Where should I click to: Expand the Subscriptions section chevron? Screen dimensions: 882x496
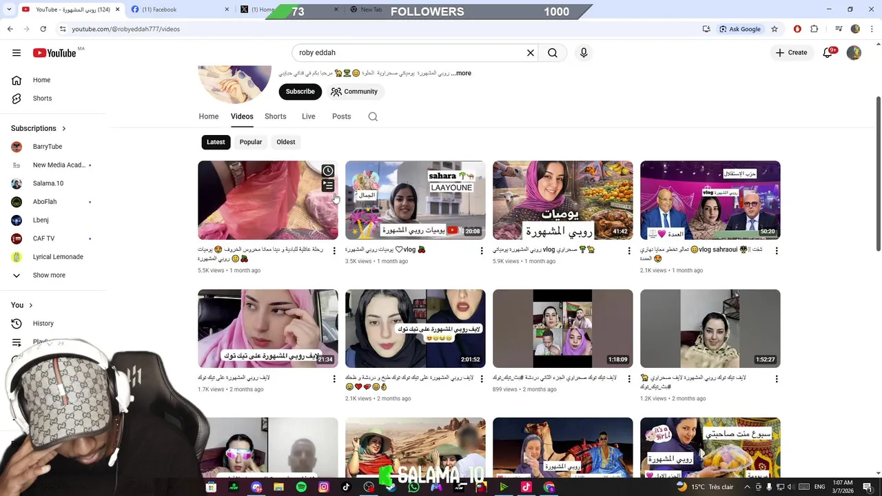pos(64,129)
